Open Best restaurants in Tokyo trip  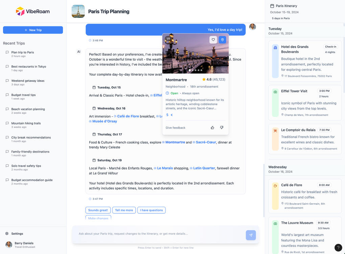29,67
